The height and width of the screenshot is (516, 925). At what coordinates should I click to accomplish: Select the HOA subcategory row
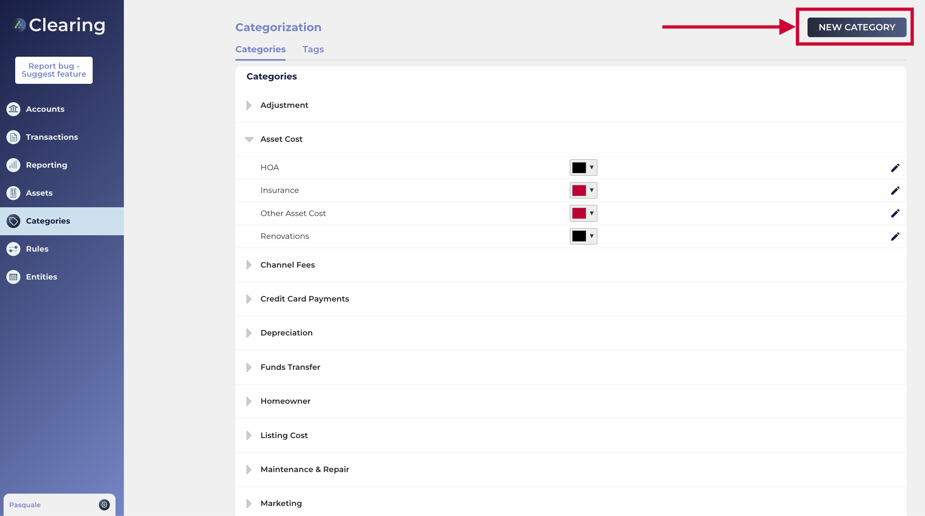click(571, 168)
